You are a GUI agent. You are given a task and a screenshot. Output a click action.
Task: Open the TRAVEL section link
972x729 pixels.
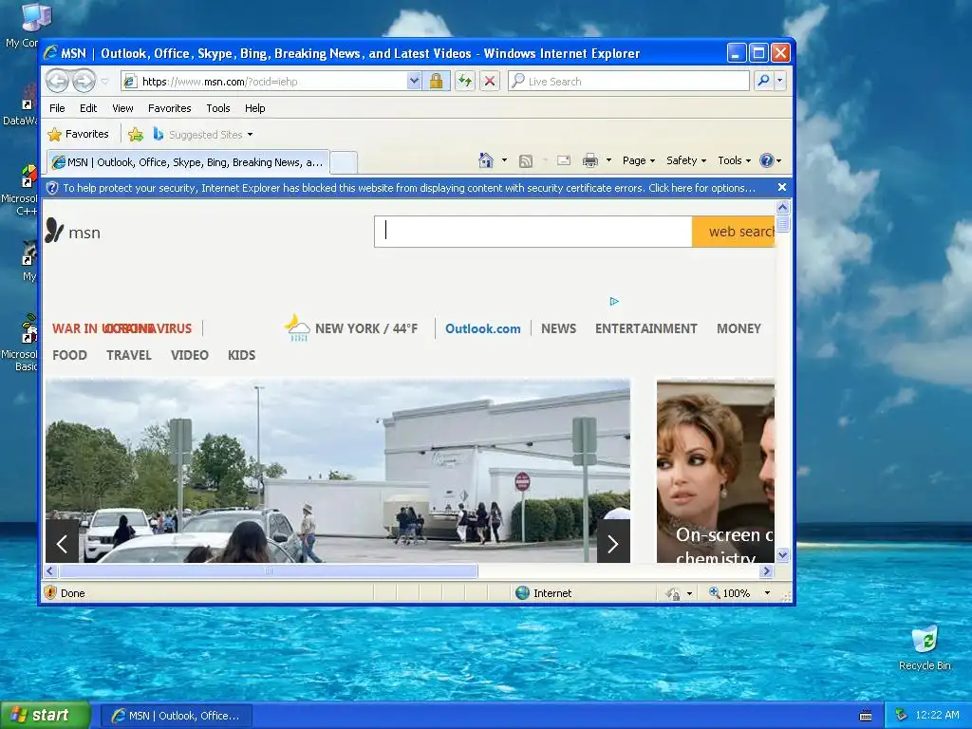point(128,355)
